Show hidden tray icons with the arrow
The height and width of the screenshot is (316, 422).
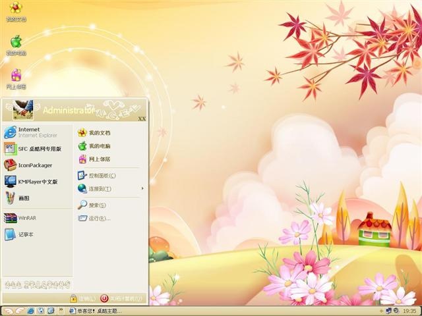pyautogui.click(x=381, y=311)
